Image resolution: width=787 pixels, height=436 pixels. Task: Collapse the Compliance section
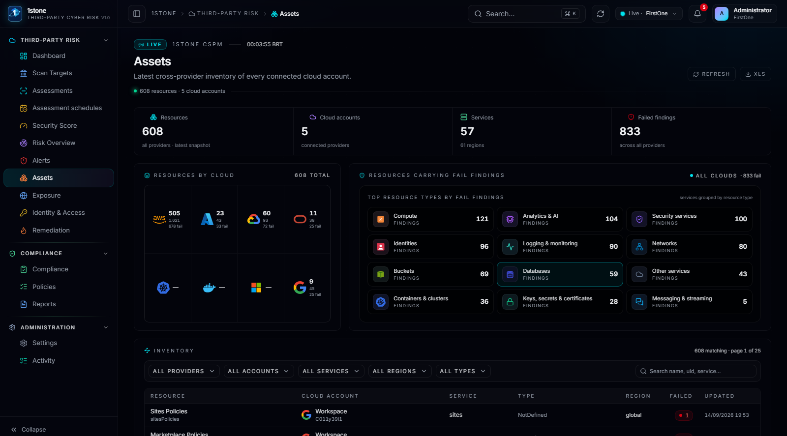(x=106, y=254)
